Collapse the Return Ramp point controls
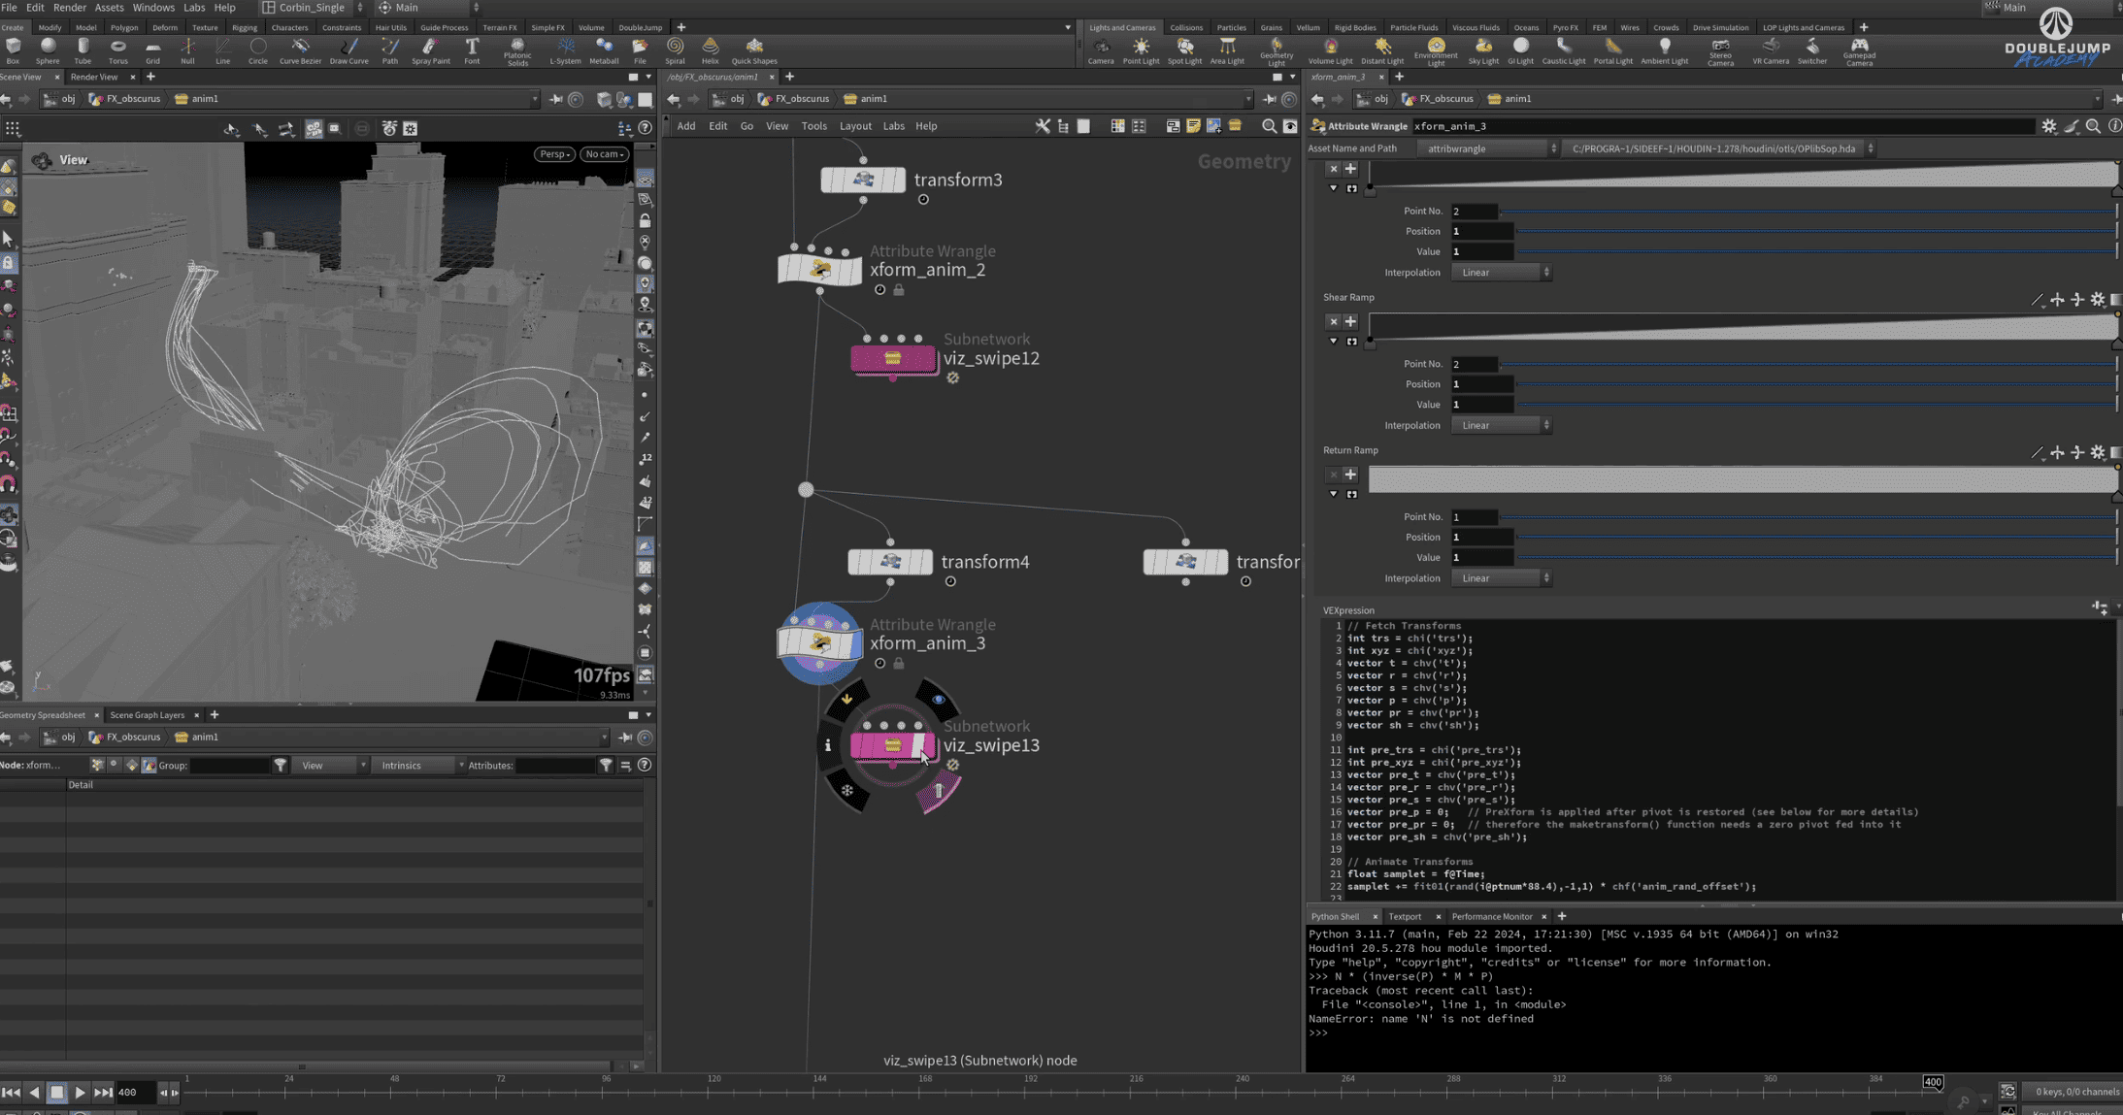 (x=1333, y=495)
